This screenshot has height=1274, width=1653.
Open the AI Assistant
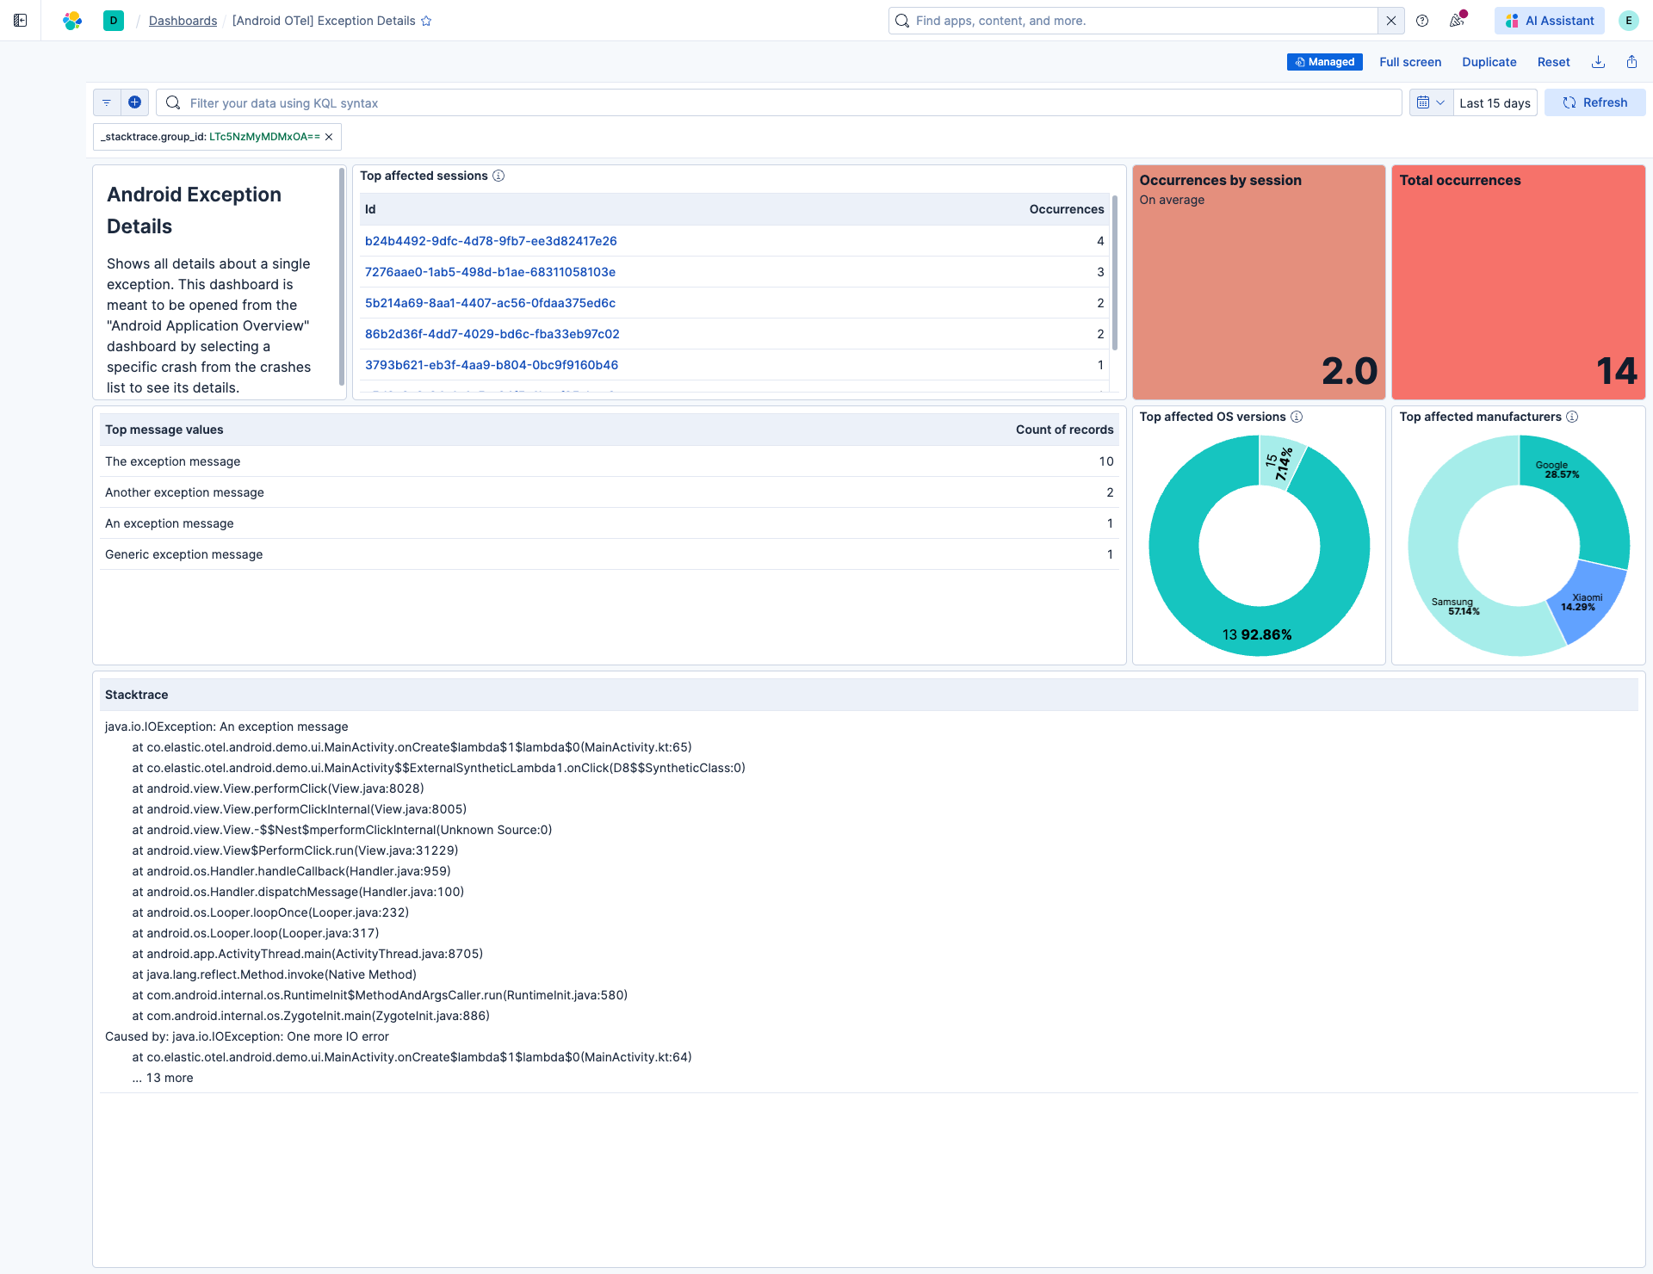click(1548, 20)
